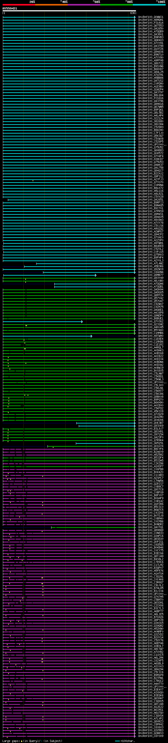Screen dimensions: 168x743
Task: Click the green alignment bar for UniRef100_C9ZWU7
Action: coord(69,304)
